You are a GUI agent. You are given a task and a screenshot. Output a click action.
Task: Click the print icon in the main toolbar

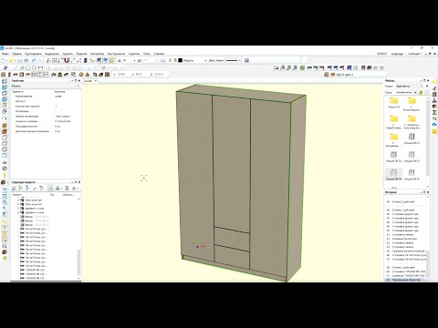click(x=26, y=60)
